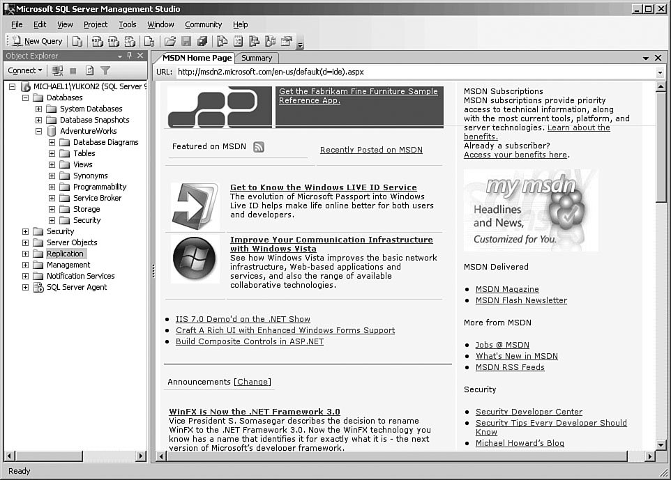The width and height of the screenshot is (671, 480).
Task: Click the Object Explorer toolbar icon
Action: (x=254, y=41)
